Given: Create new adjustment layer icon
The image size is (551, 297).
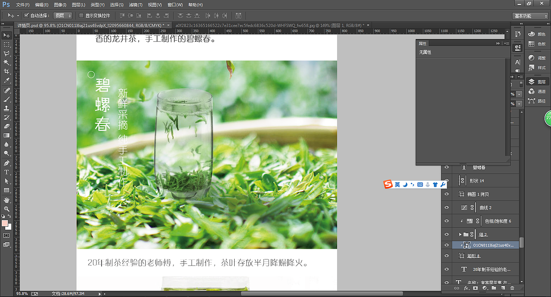Looking at the screenshot, I should coord(484,288).
